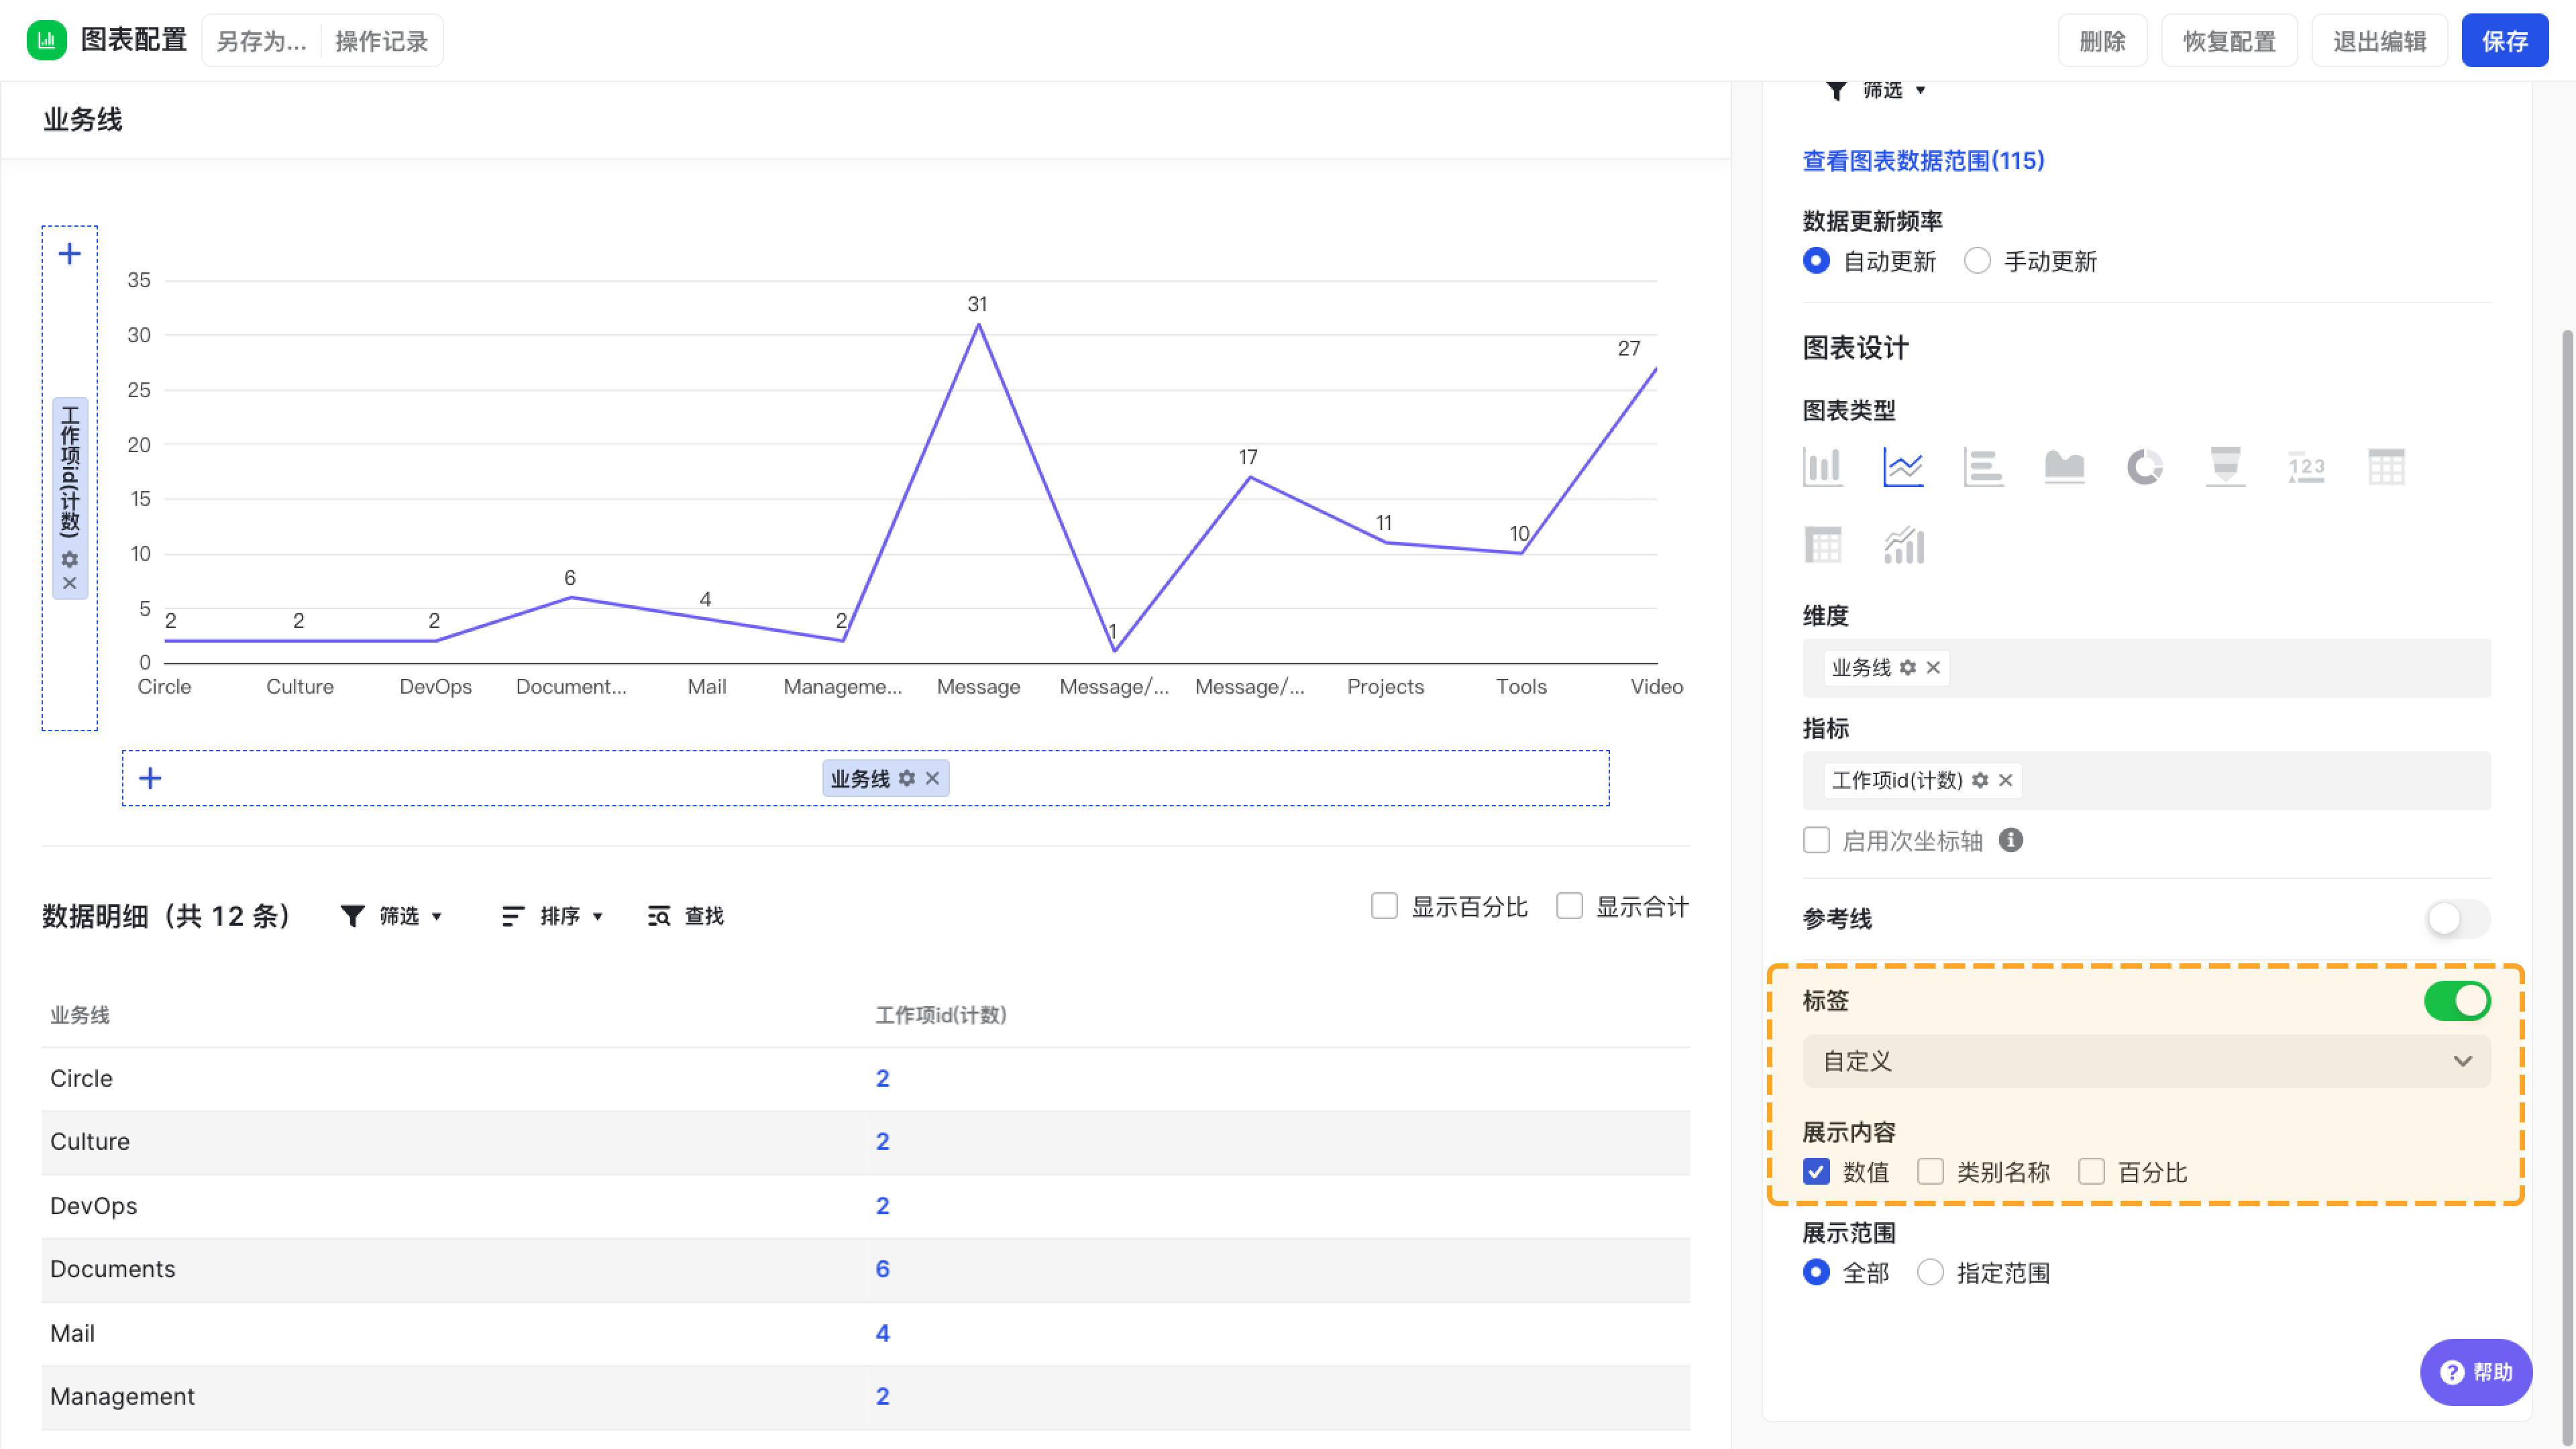Select the 123 number card chart type

[x=2306, y=466]
